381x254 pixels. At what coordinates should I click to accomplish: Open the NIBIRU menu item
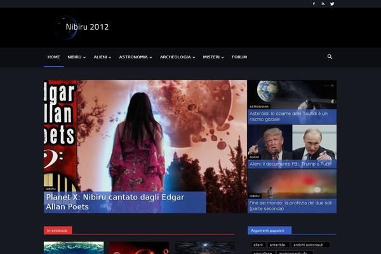pyautogui.click(x=74, y=57)
